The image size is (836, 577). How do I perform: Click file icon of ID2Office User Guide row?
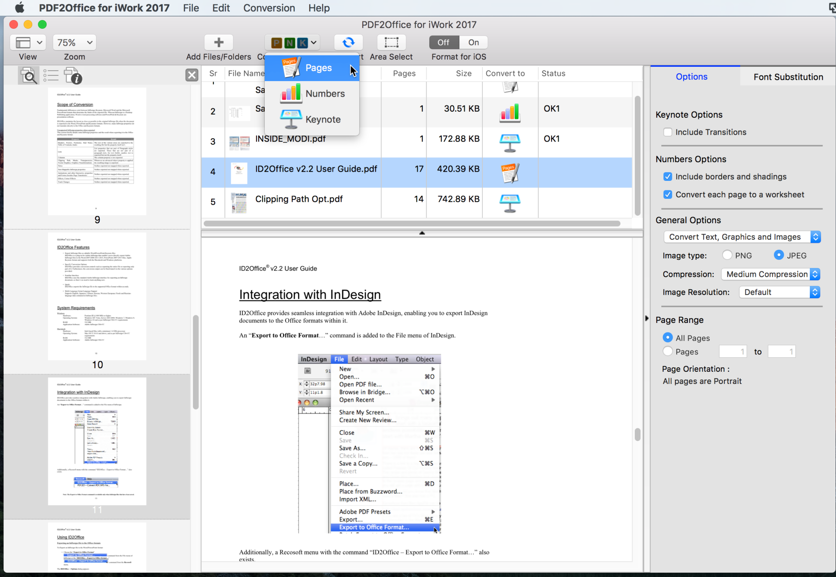239,173
